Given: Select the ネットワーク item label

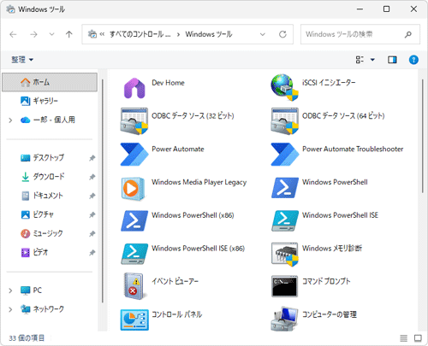Looking at the screenshot, I should point(49,309).
